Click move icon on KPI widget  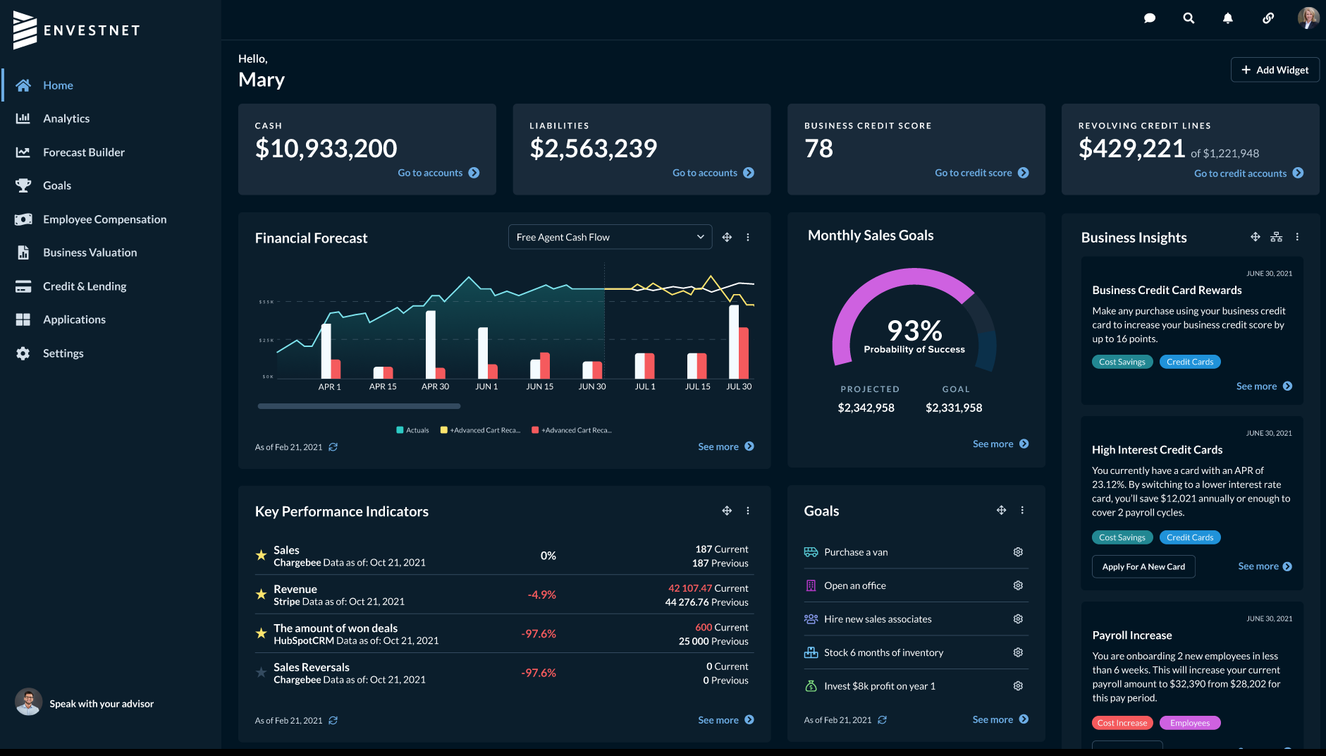pos(727,511)
